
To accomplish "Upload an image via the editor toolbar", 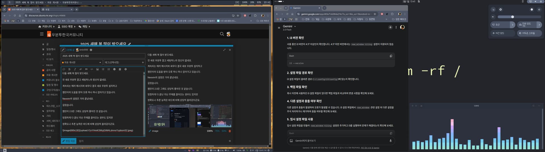I will [97, 69].
